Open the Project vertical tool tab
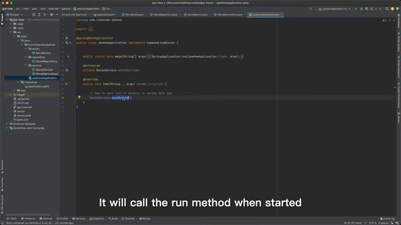Screen dimensions: 401x225 point(2,19)
